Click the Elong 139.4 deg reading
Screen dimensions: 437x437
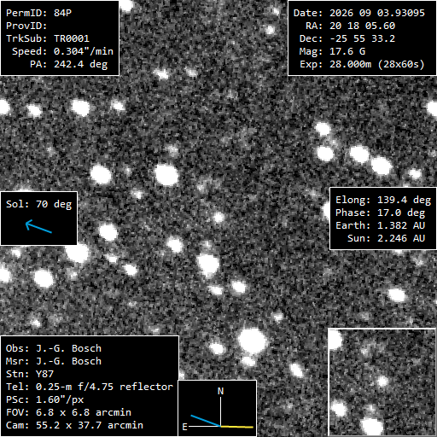(x=383, y=200)
